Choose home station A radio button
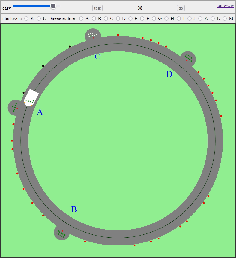Image resolution: width=236 pixels, height=258 pixels. 81,19
